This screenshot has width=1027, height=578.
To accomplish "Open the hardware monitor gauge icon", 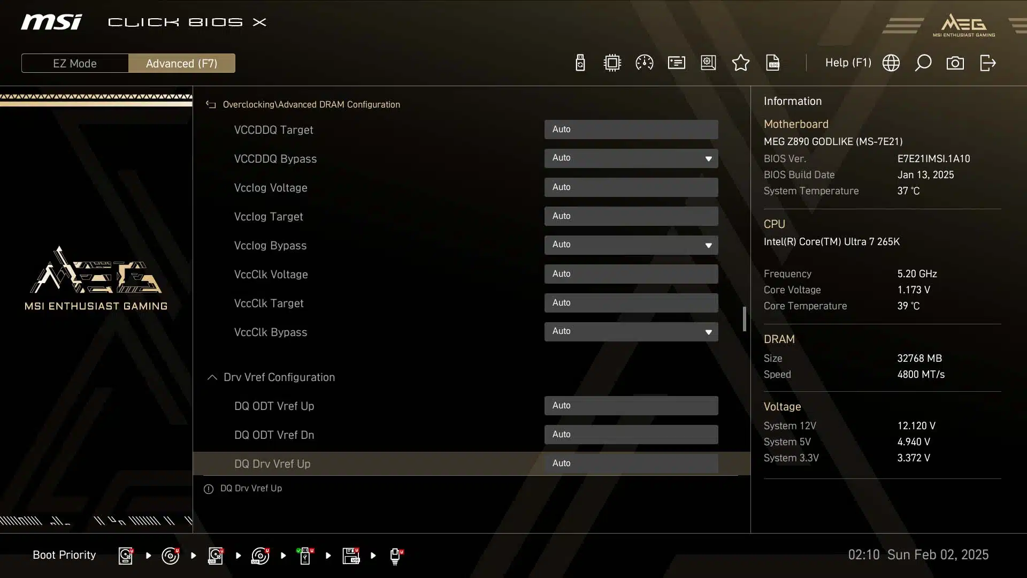I will 644,63.
